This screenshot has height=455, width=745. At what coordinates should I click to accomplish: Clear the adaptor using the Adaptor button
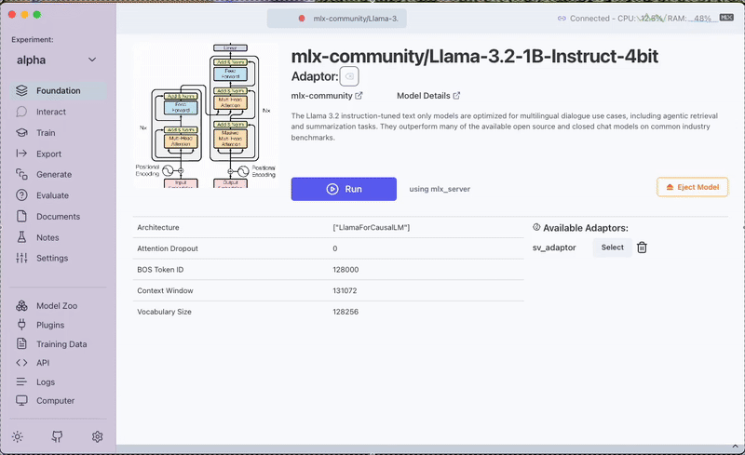click(349, 76)
